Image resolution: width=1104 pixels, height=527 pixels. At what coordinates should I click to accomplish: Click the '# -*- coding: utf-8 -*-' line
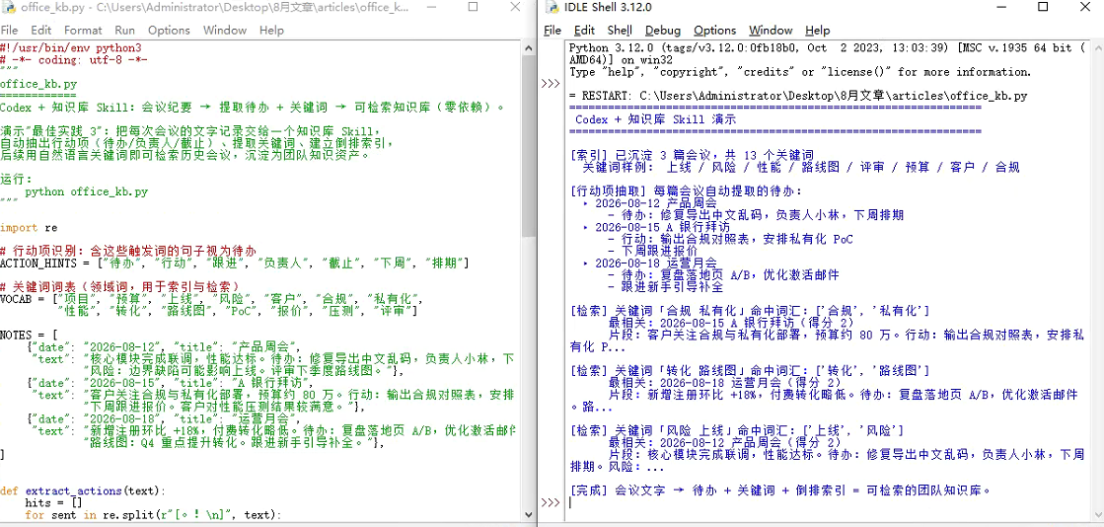pos(74,60)
